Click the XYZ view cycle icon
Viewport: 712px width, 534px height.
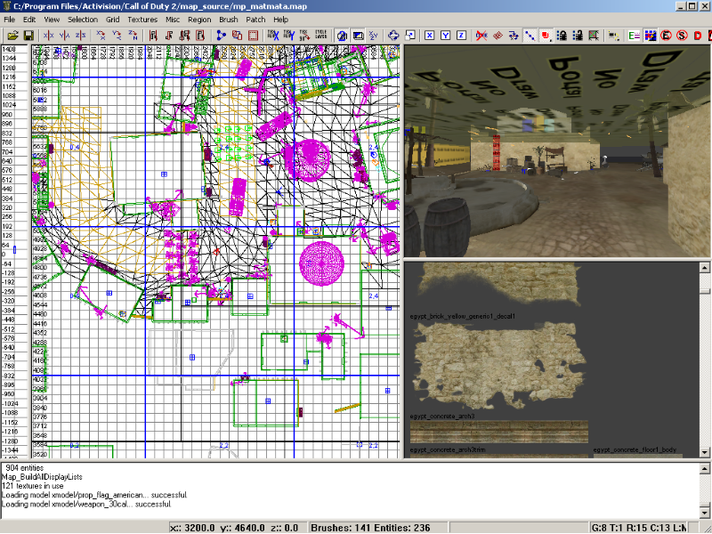tap(374, 36)
